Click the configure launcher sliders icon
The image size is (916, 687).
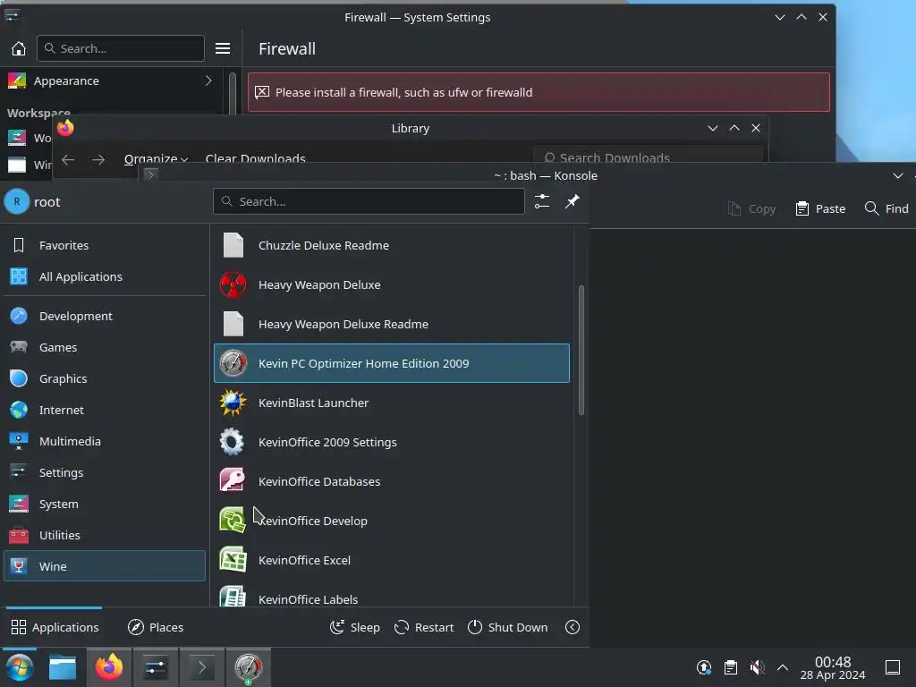pos(542,201)
